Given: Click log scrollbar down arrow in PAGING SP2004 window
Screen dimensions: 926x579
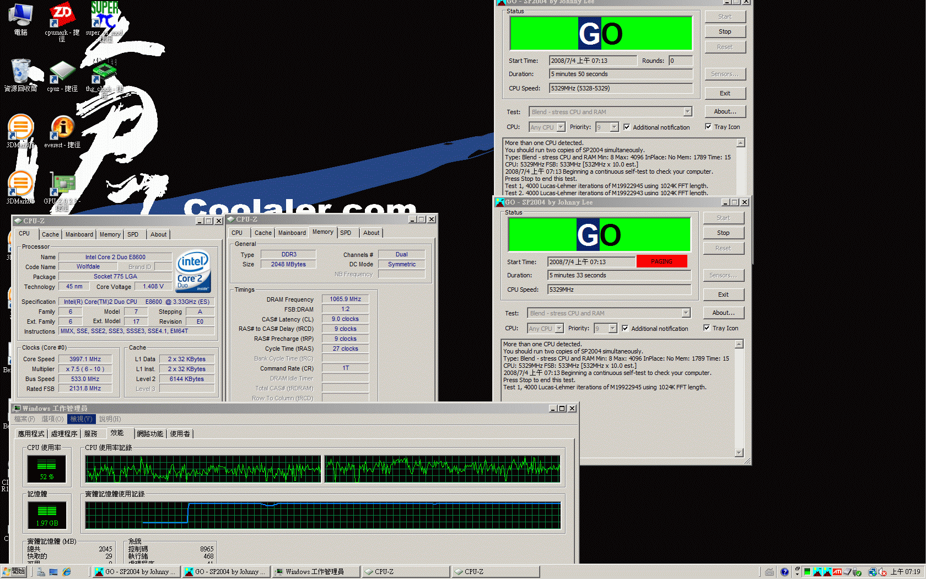Looking at the screenshot, I should (739, 453).
